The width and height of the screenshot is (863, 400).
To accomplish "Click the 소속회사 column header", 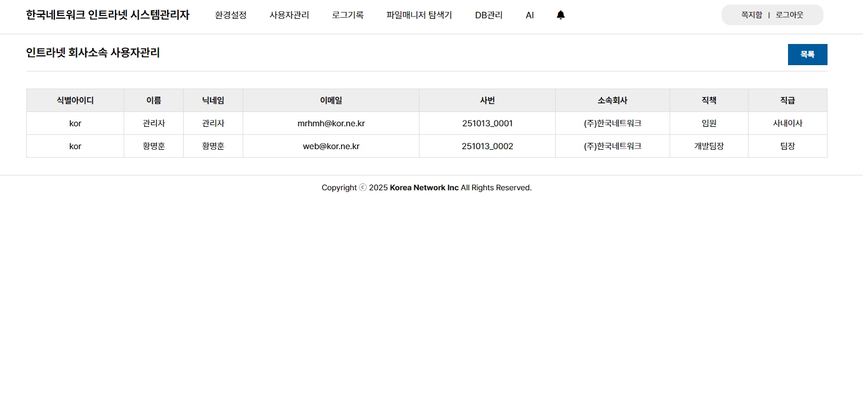I will click(x=612, y=101).
